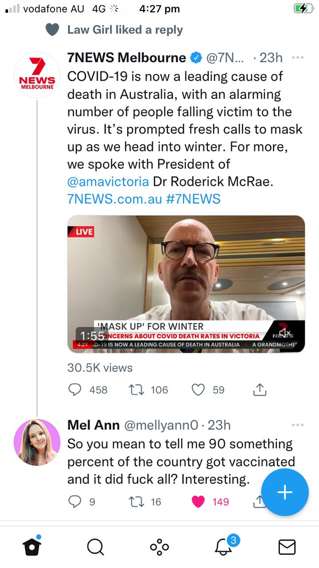
Task: Go to the Home tab
Action: [x=32, y=548]
